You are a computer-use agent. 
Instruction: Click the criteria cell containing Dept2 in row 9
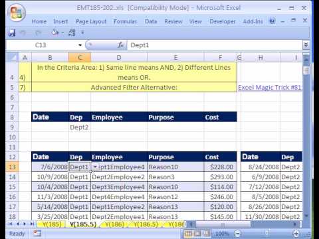pos(80,127)
